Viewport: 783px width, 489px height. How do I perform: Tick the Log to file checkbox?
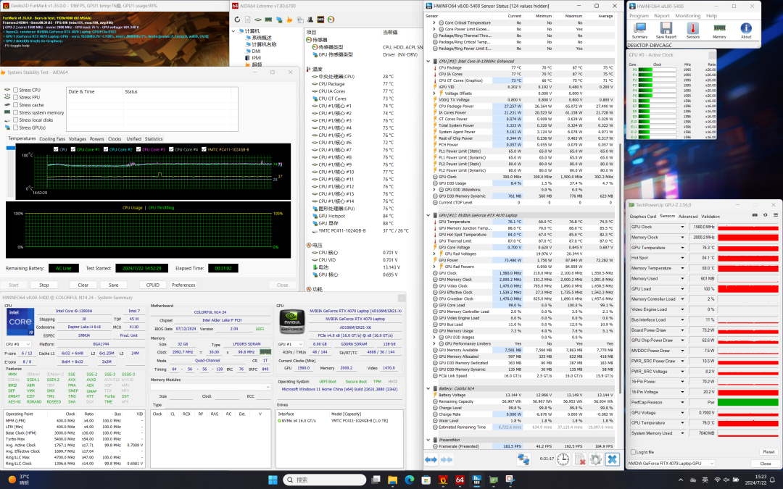pos(633,451)
